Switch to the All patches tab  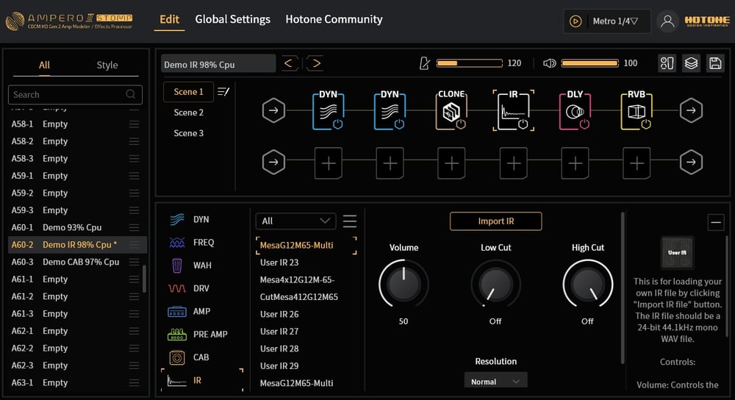coord(44,65)
